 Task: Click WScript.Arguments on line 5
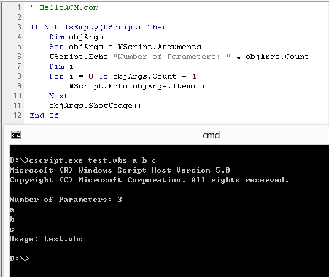click(x=160, y=47)
